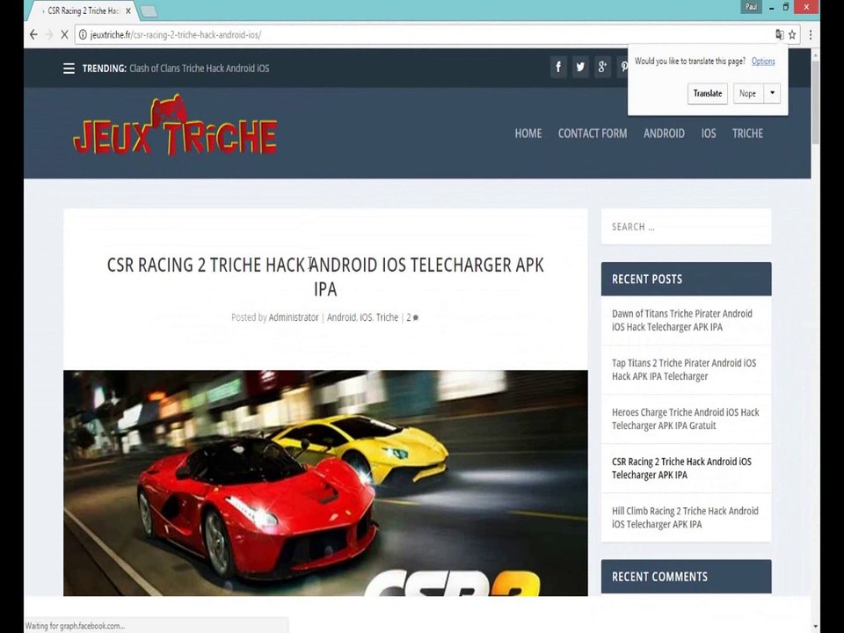The height and width of the screenshot is (633, 844).
Task: Open the Triche category link under title
Action: click(387, 317)
